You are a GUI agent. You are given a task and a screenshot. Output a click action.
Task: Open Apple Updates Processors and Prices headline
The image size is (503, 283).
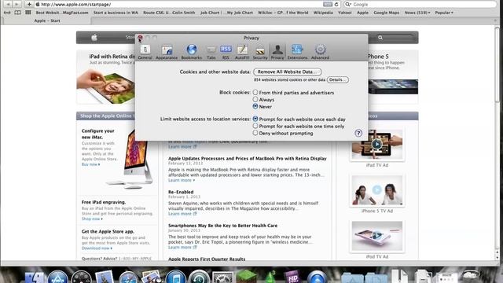point(248,159)
